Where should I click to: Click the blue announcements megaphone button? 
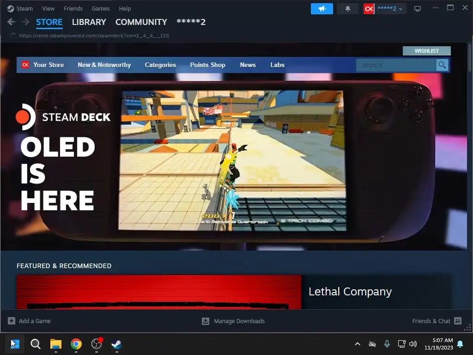coord(322,9)
